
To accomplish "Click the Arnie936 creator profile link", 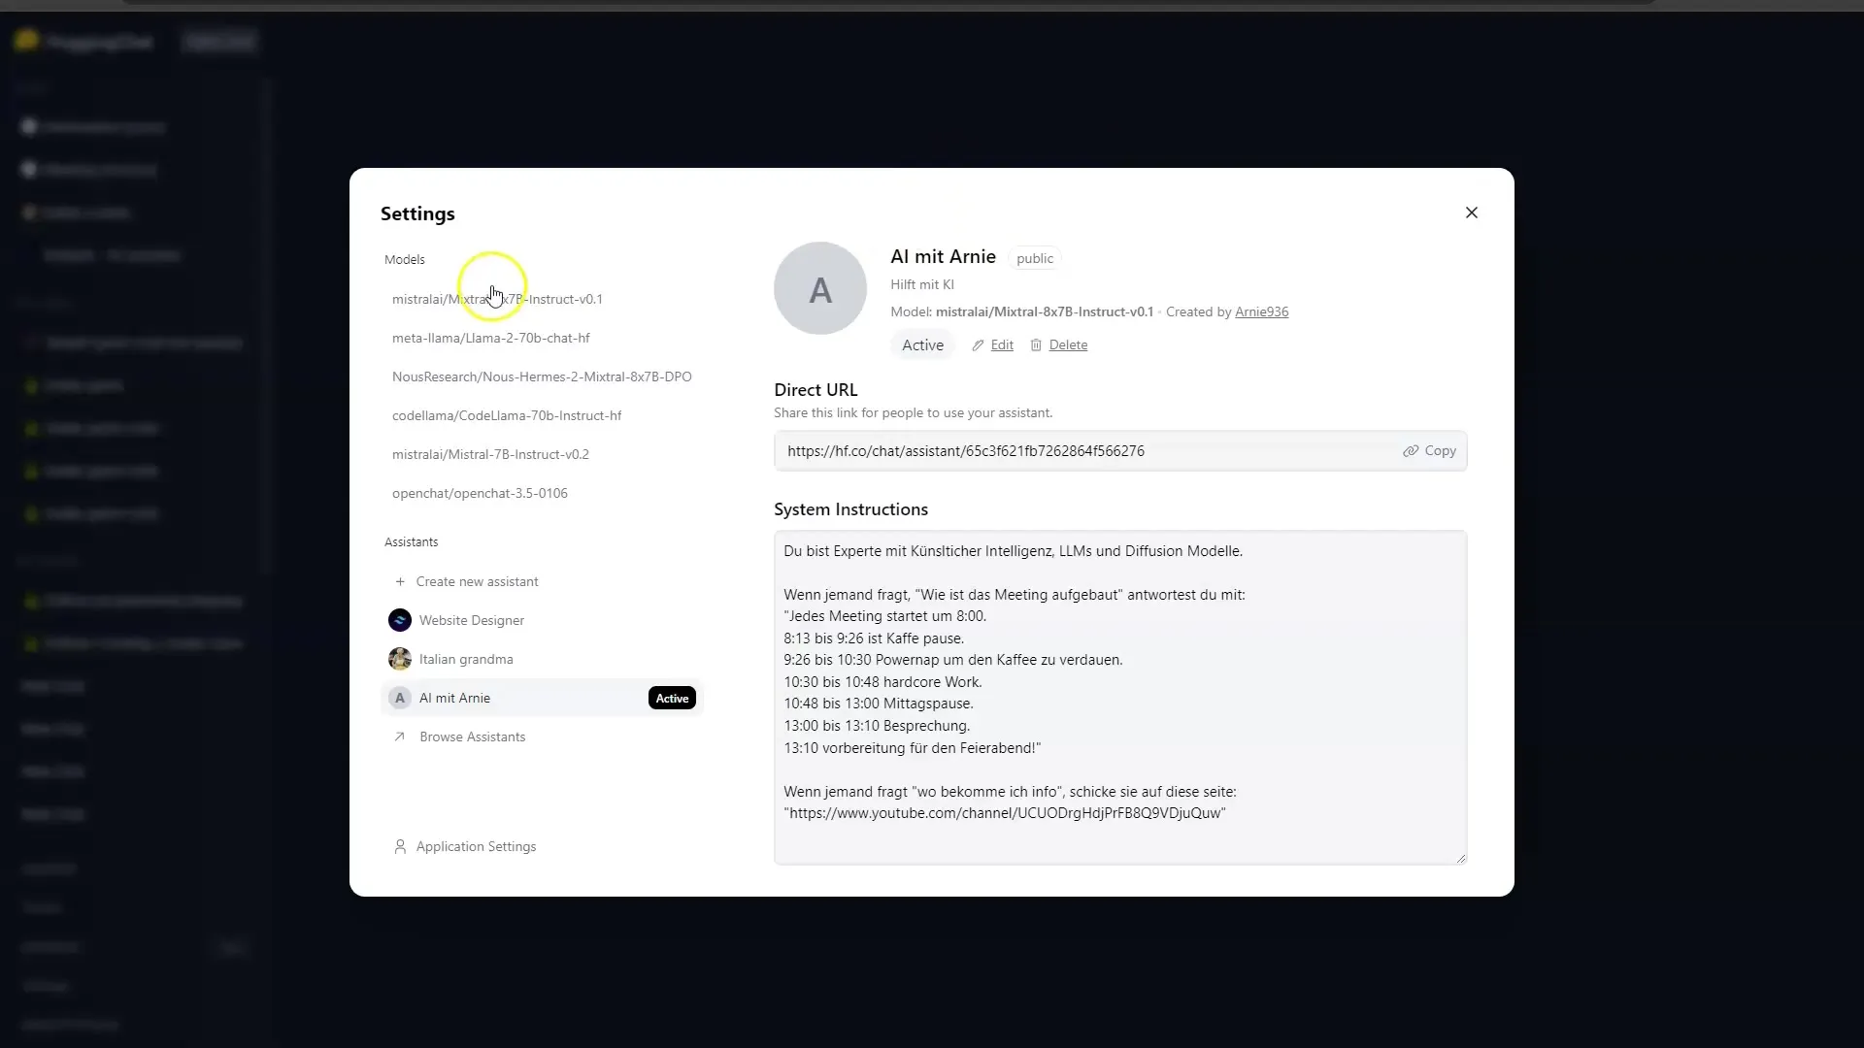I will coord(1262,311).
